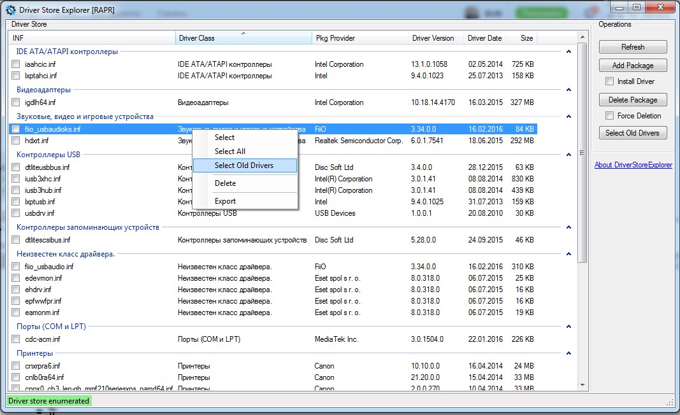Viewport: 680px width, 415px height.
Task: Click the driver list scrollbar down arrow
Action: click(582, 384)
